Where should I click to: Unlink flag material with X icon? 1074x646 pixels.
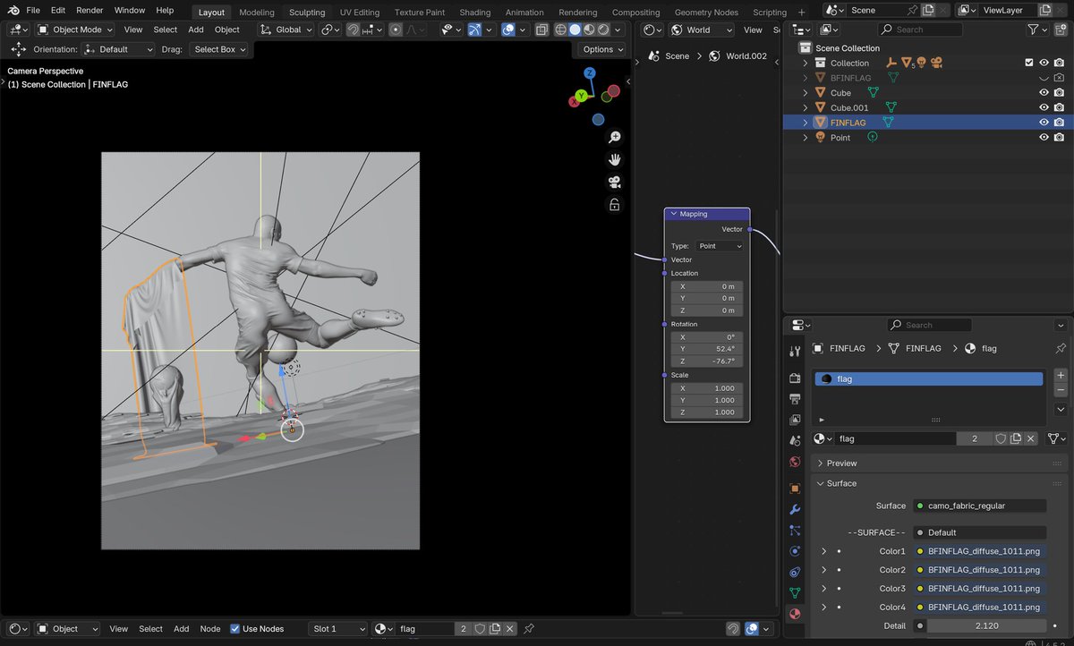[1031, 438]
